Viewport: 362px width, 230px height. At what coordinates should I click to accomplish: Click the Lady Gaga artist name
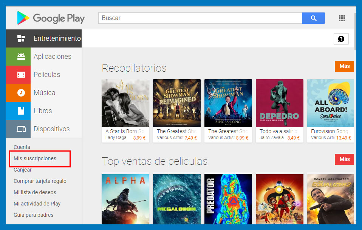point(116,138)
